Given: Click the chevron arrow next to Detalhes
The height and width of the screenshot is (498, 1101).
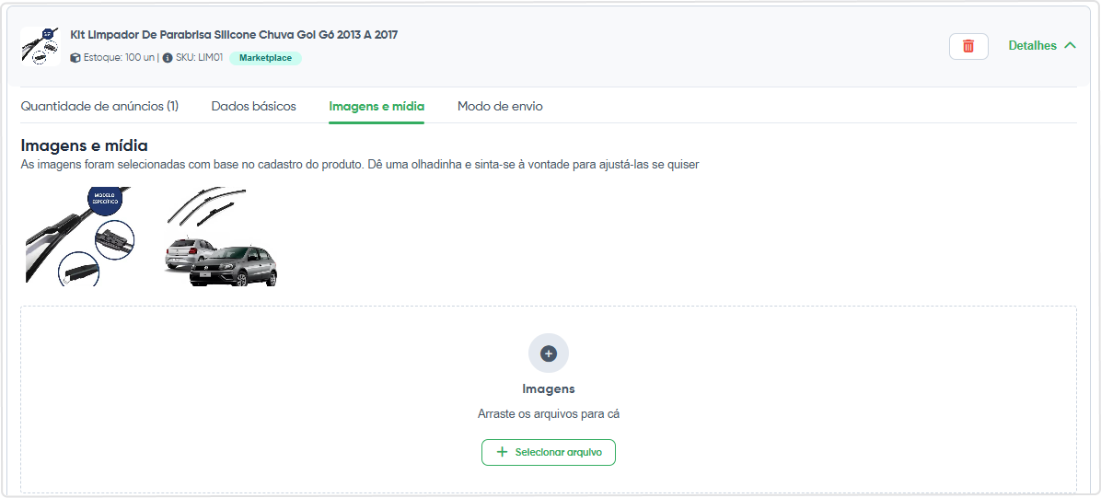Looking at the screenshot, I should [x=1070, y=46].
